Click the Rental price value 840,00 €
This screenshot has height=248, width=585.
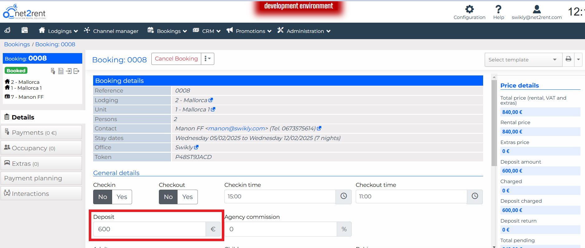512,132
